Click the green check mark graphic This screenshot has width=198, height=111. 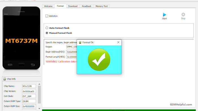[x=99, y=60]
